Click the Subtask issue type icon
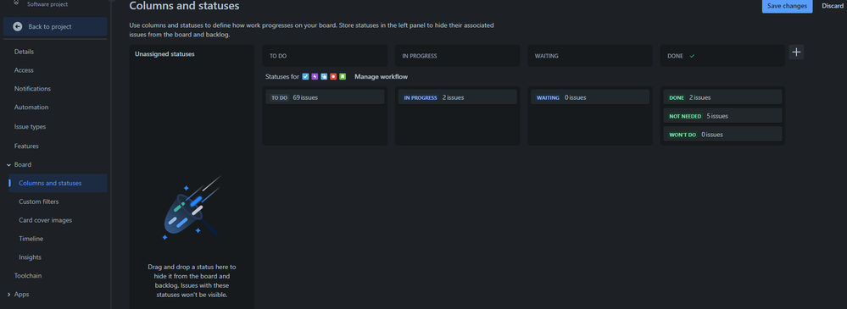The image size is (847, 309). [324, 76]
